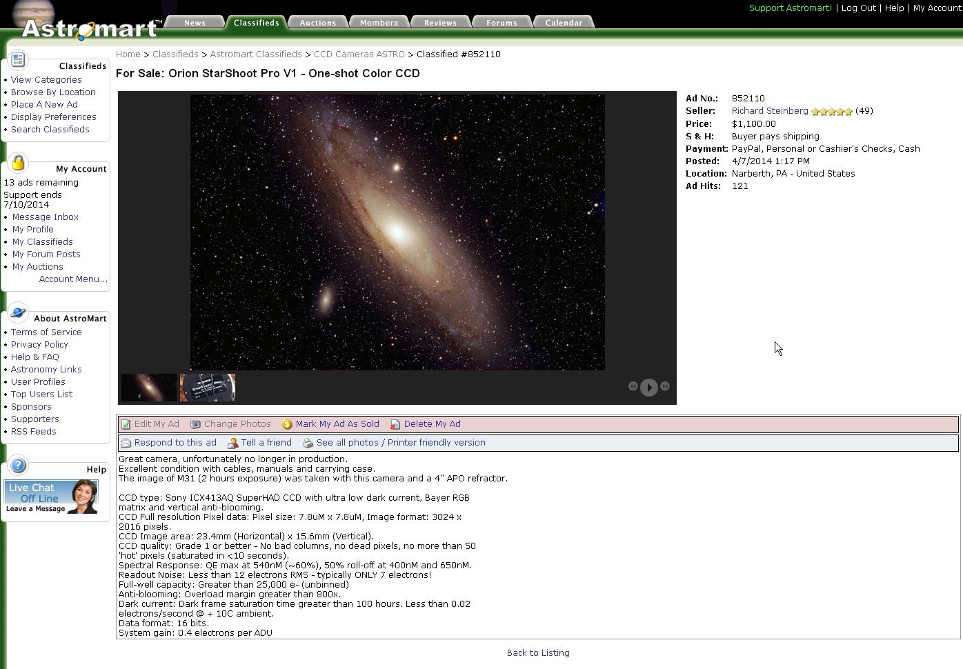The image size is (963, 669).
Task: Click the Tell a friend person icon
Action: (x=233, y=443)
